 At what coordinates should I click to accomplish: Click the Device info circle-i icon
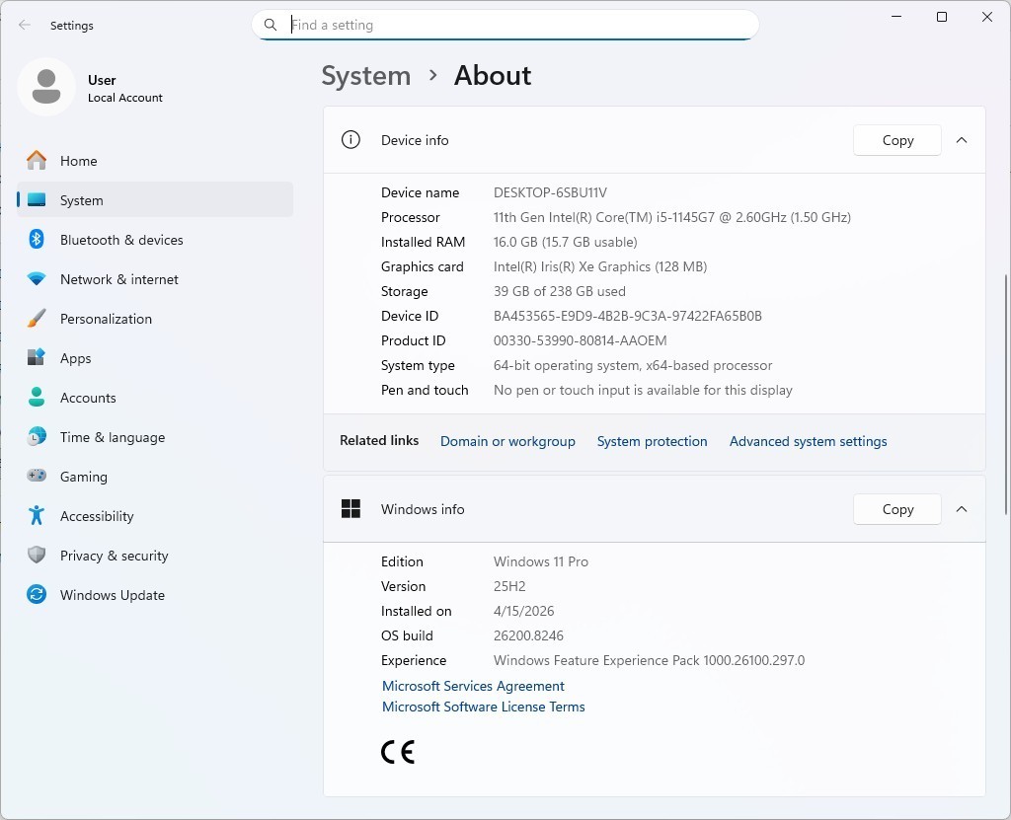tap(350, 140)
